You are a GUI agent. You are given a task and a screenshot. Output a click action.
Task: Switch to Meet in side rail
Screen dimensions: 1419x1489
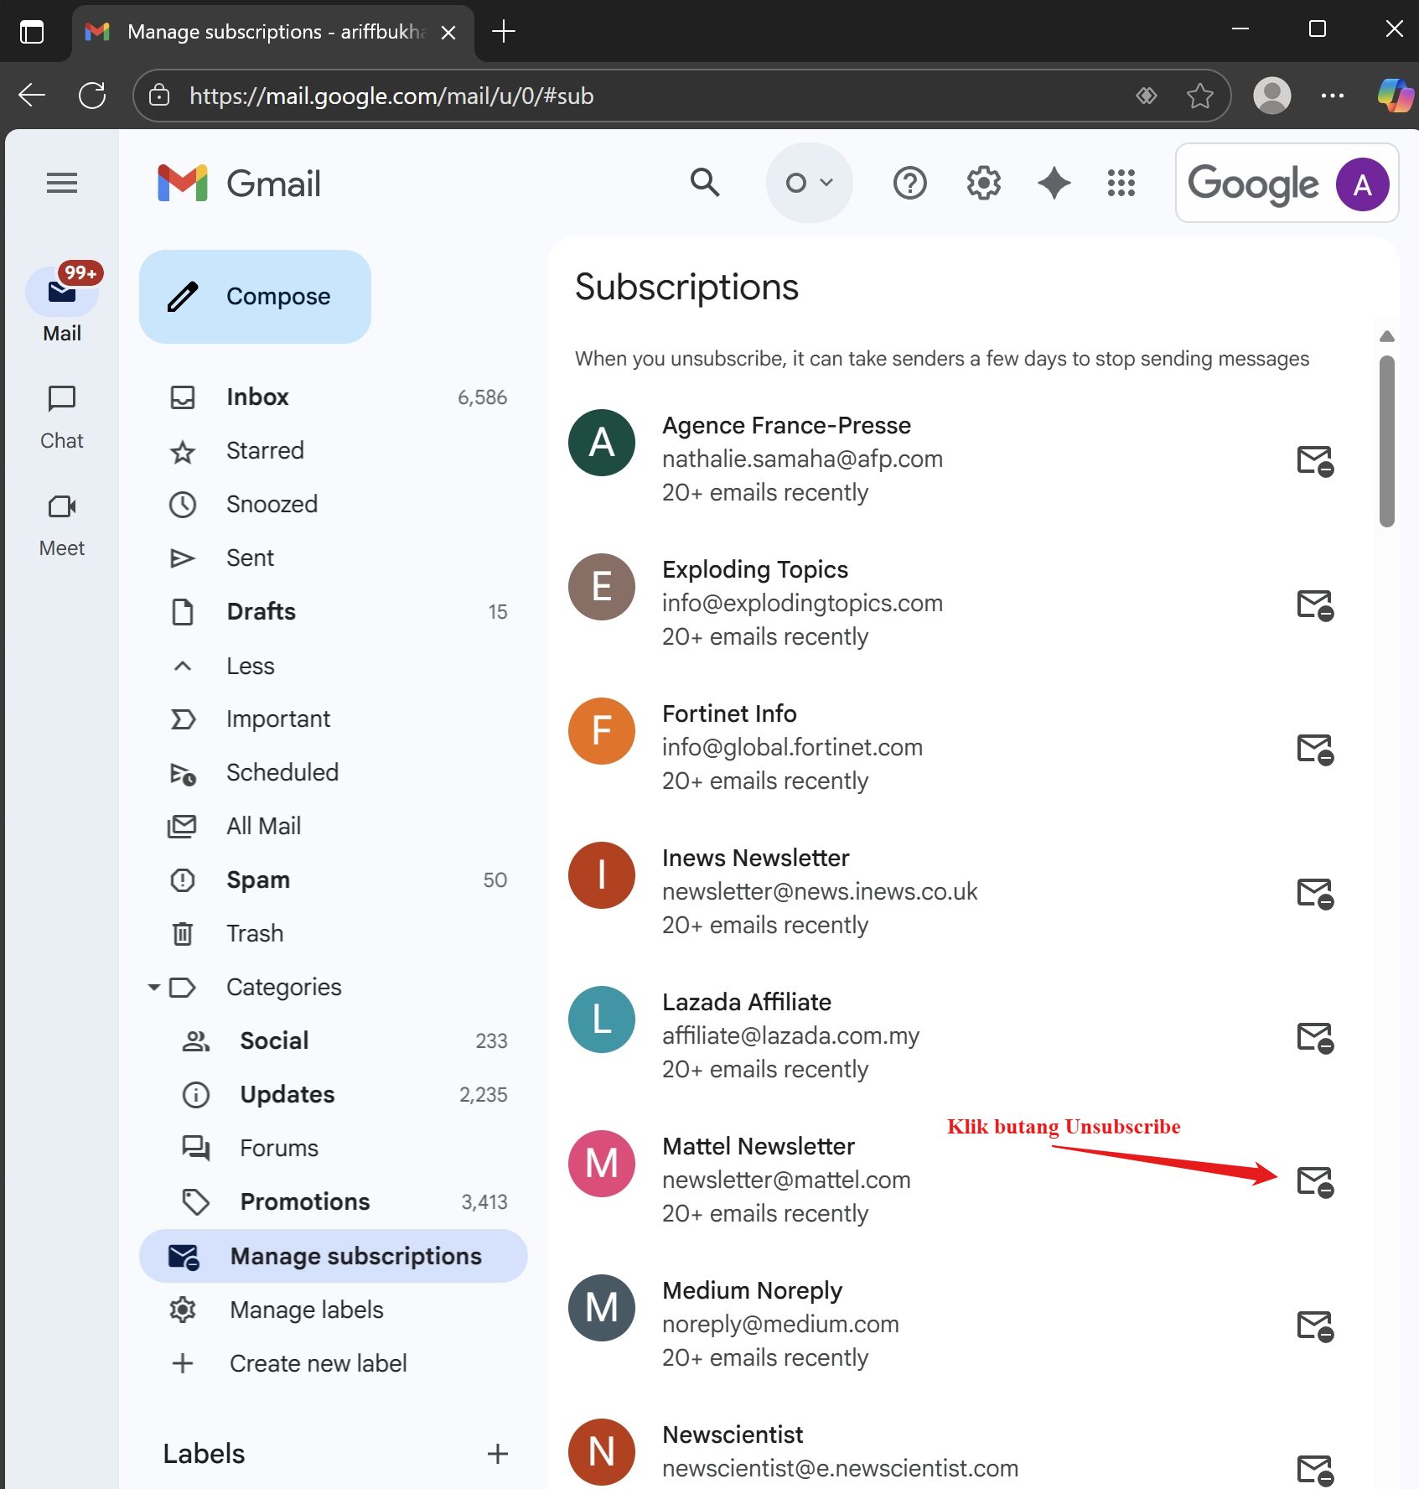point(62,524)
